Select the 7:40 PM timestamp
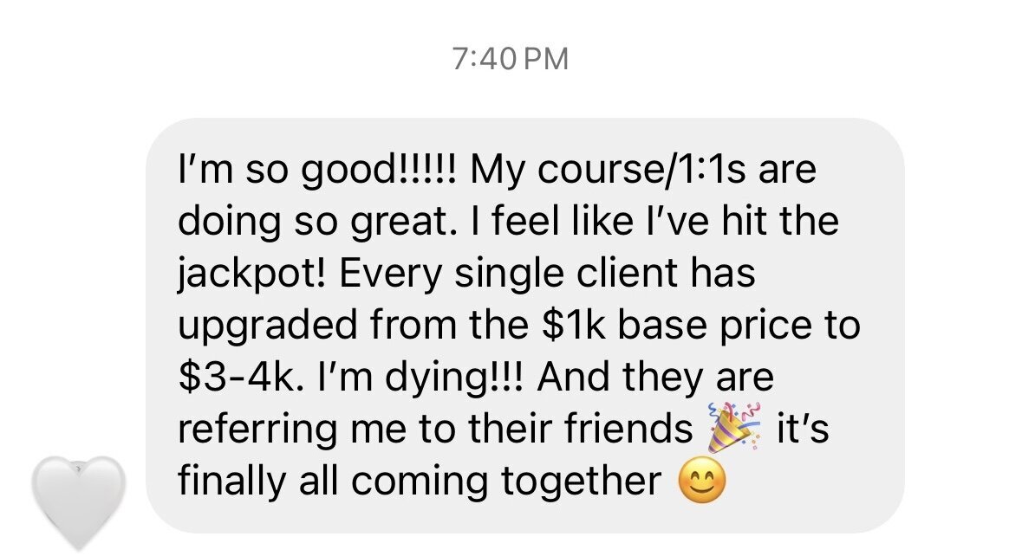The width and height of the screenshot is (1022, 556). pyautogui.click(x=511, y=59)
